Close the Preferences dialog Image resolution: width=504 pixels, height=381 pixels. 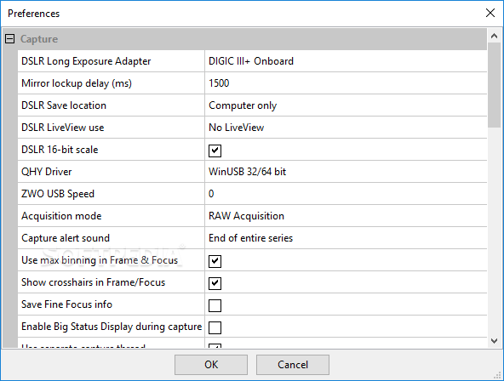tap(490, 13)
